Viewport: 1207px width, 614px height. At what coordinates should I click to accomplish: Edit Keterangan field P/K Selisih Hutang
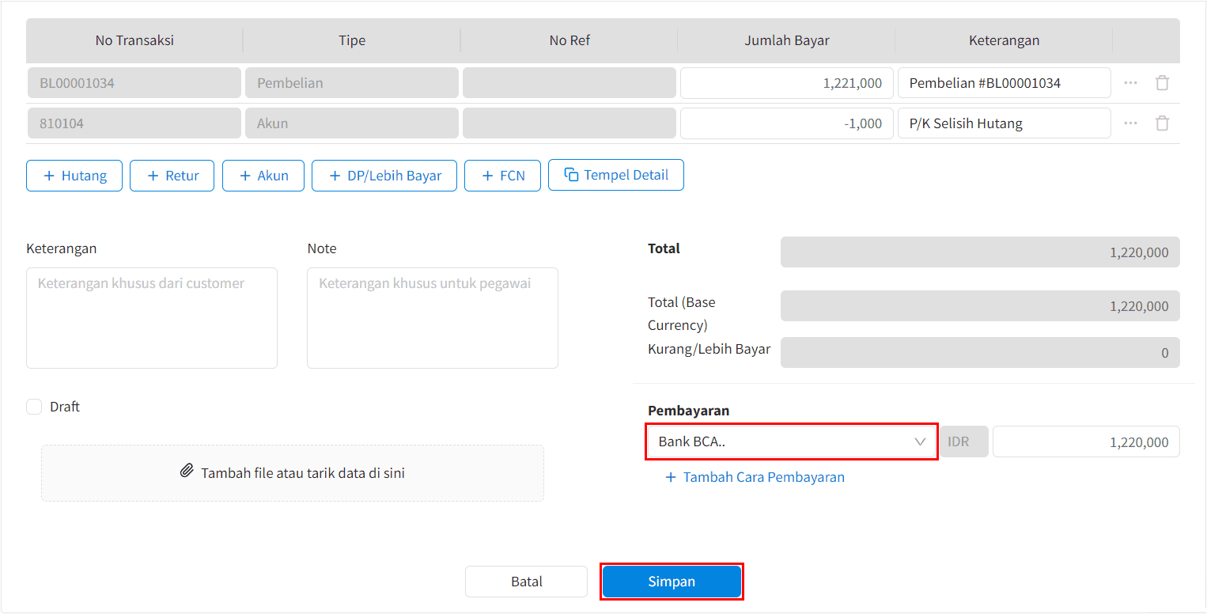1005,123
